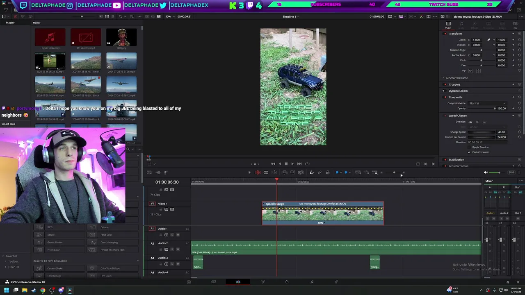This screenshot has height=295, width=525.
Task: Toggle Position Lock padlock icon
Action: tap(328, 172)
